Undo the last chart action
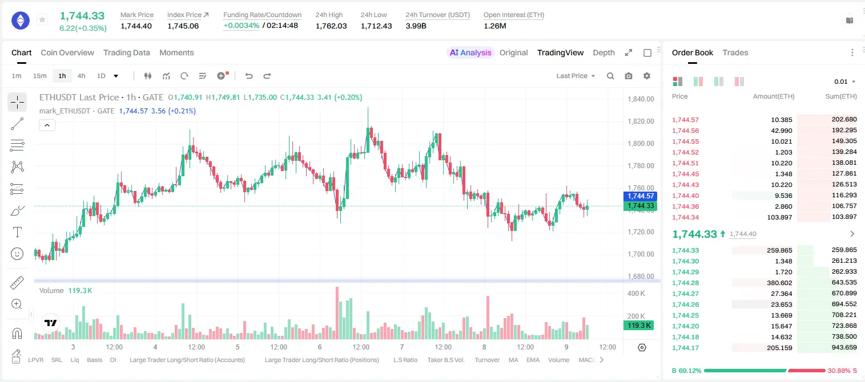865x382 pixels. (x=249, y=76)
